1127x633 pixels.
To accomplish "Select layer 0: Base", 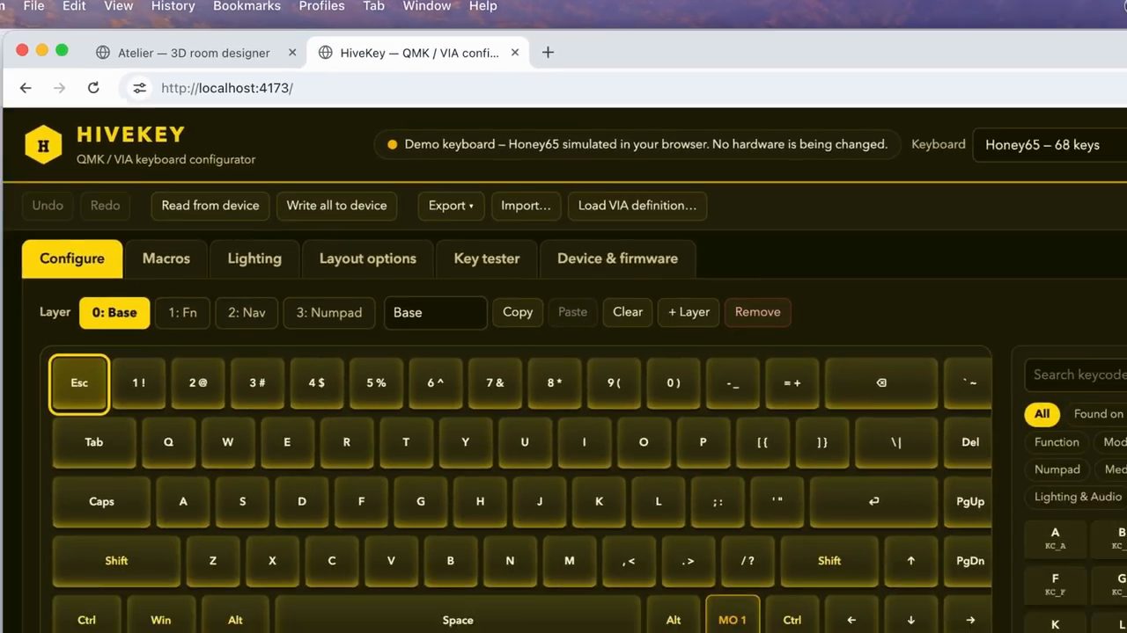I will [x=114, y=312].
